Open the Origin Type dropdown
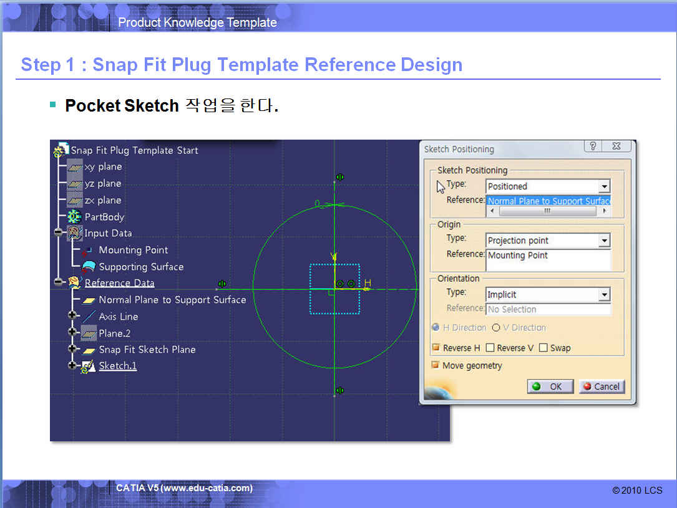677x508 pixels. (603, 241)
